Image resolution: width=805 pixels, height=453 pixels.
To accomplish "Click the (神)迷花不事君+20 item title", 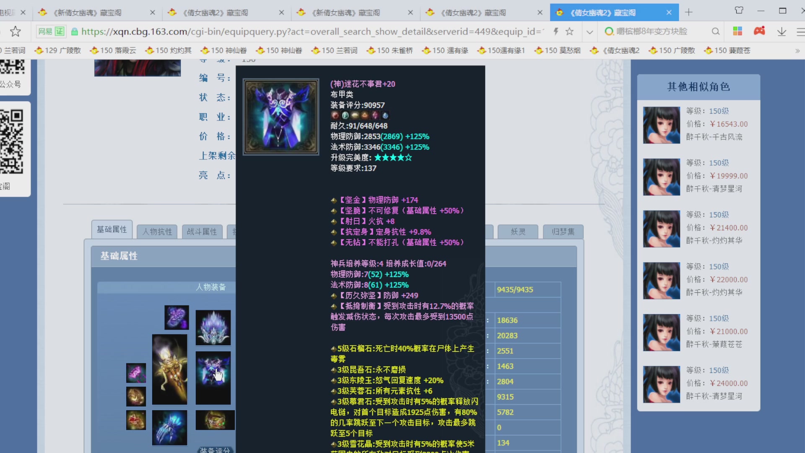I will point(363,84).
